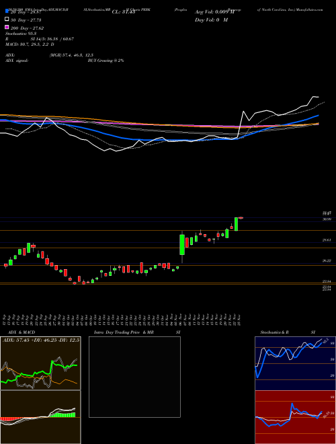Image resolution: width=336 pixels, height=444 pixels.
Task: Click the 28.61 price axis label
Action: tap(327, 240)
